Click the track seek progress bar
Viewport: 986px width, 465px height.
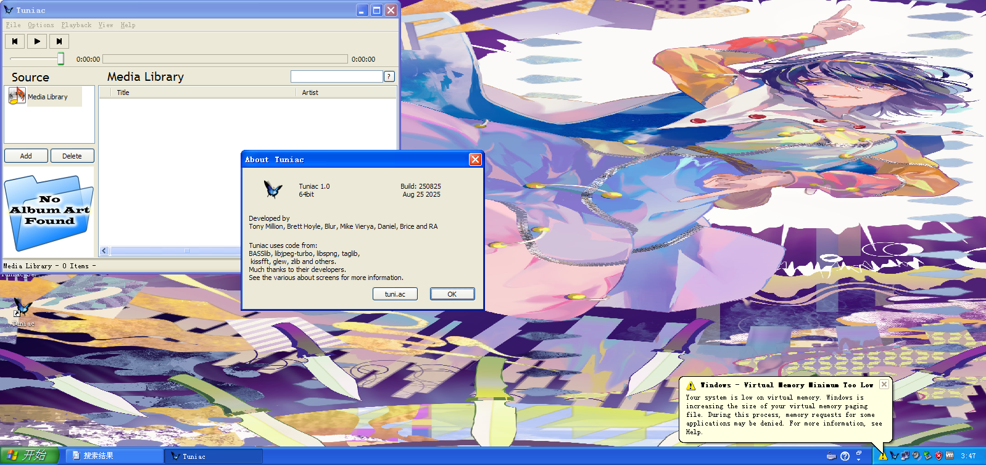click(x=225, y=59)
